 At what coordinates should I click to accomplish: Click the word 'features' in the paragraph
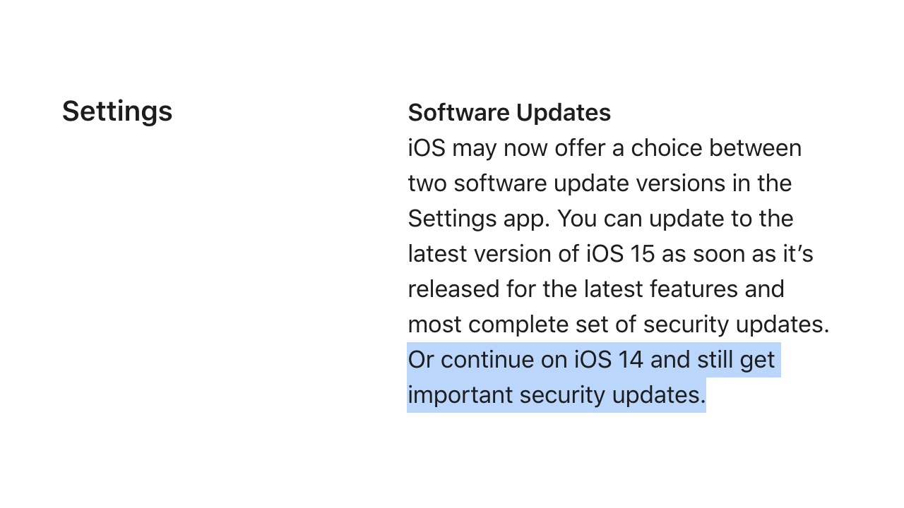pos(694,289)
